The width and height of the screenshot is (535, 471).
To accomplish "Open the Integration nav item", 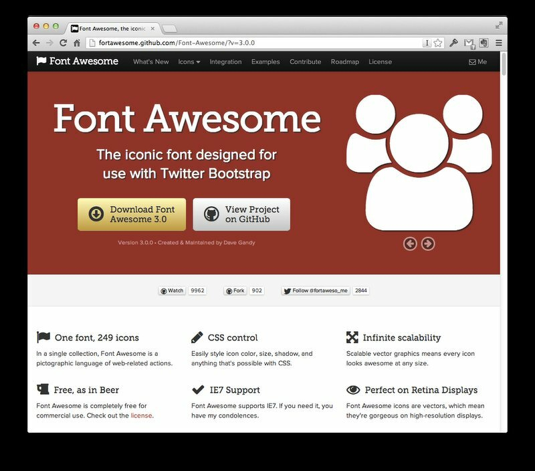I will tap(225, 62).
